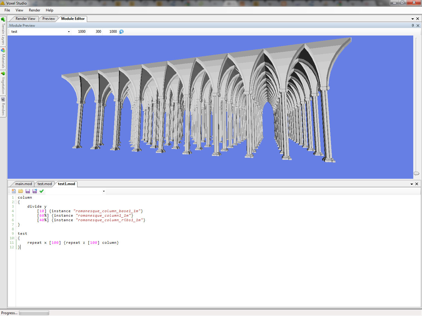Click the Voxel Studio title bar icon
Image resolution: width=422 pixels, height=316 pixels.
pos(3,3)
